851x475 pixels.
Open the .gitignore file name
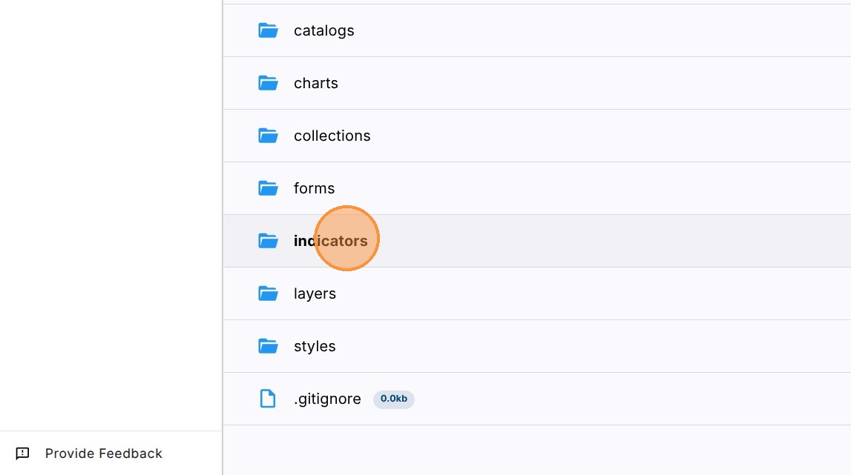coord(327,399)
